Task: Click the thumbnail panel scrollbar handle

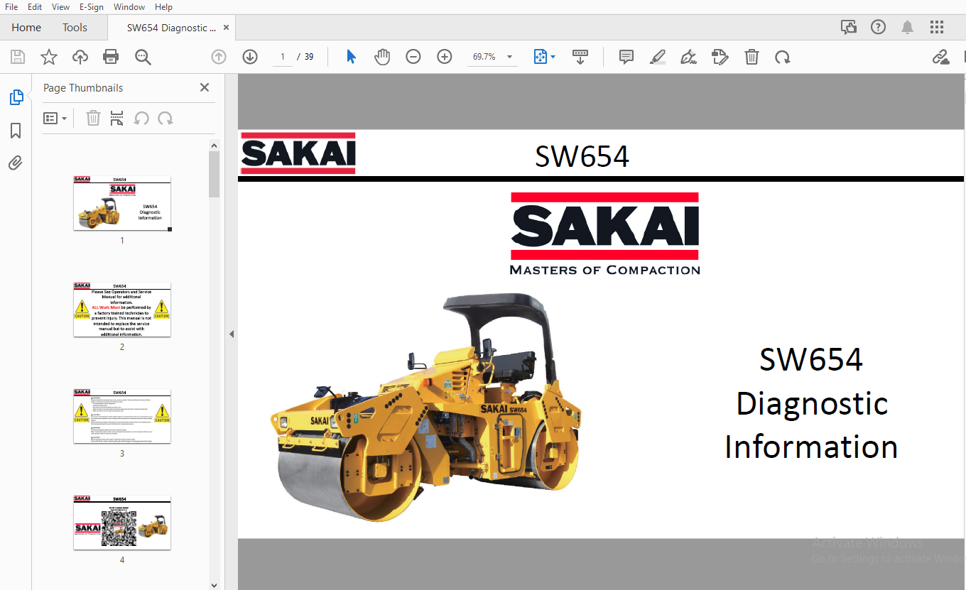Action: 215,174
